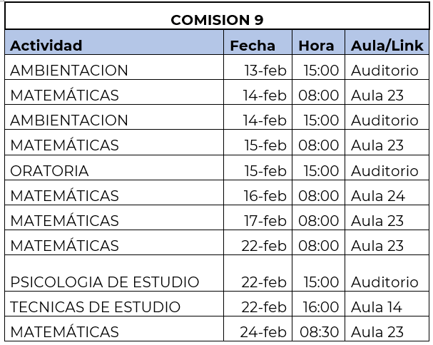
Task: Select AMBIENTACION in the 13-feb row
Action: (69, 71)
